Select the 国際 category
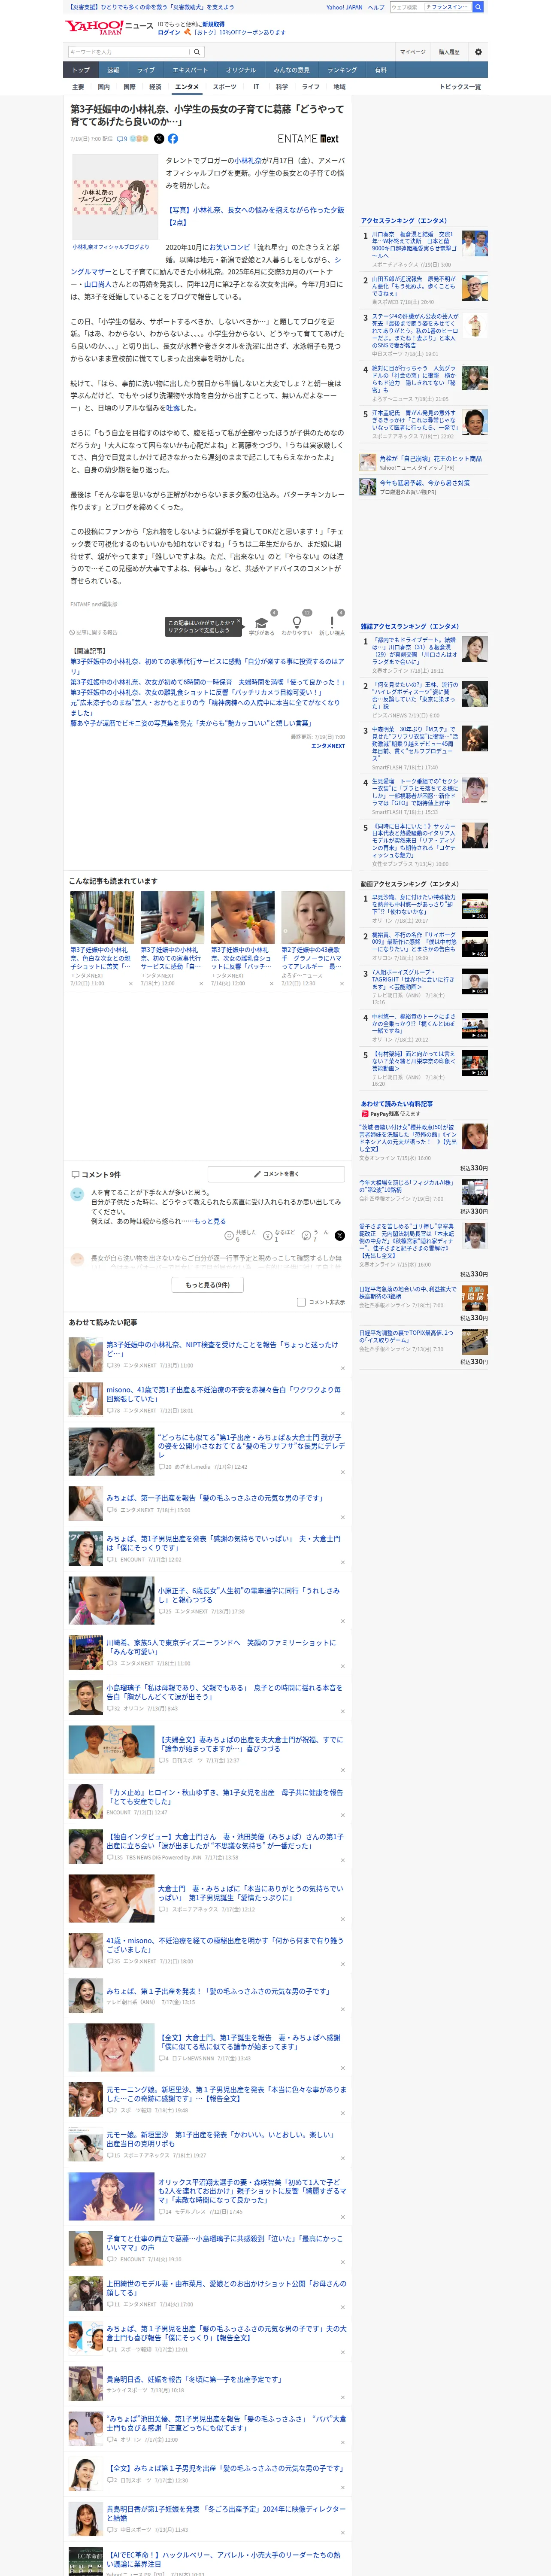The image size is (551, 2576). tap(129, 87)
